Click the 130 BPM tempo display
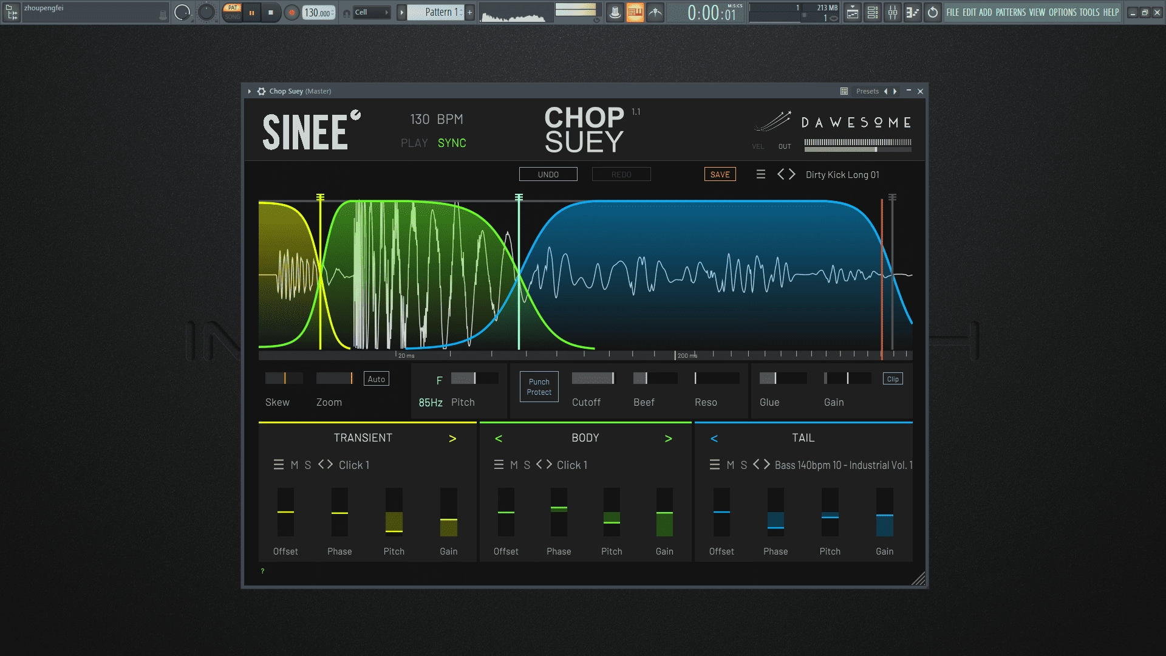This screenshot has width=1166, height=656. [437, 119]
